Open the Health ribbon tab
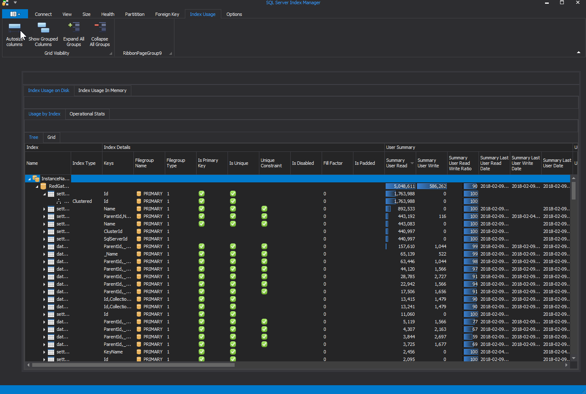 (107, 14)
